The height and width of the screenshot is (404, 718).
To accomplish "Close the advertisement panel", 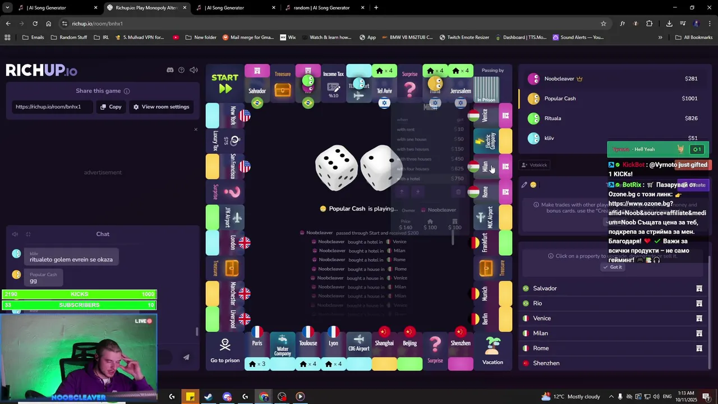I will tap(196, 130).
